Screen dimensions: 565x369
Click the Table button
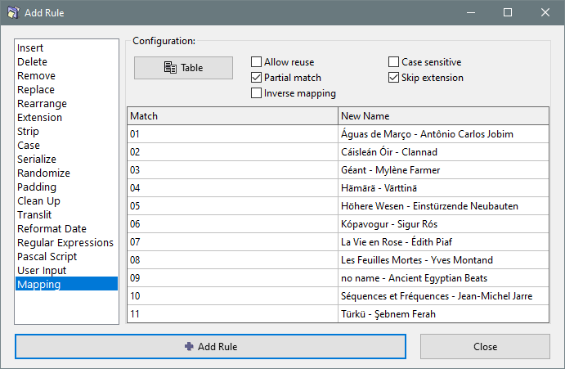(183, 68)
